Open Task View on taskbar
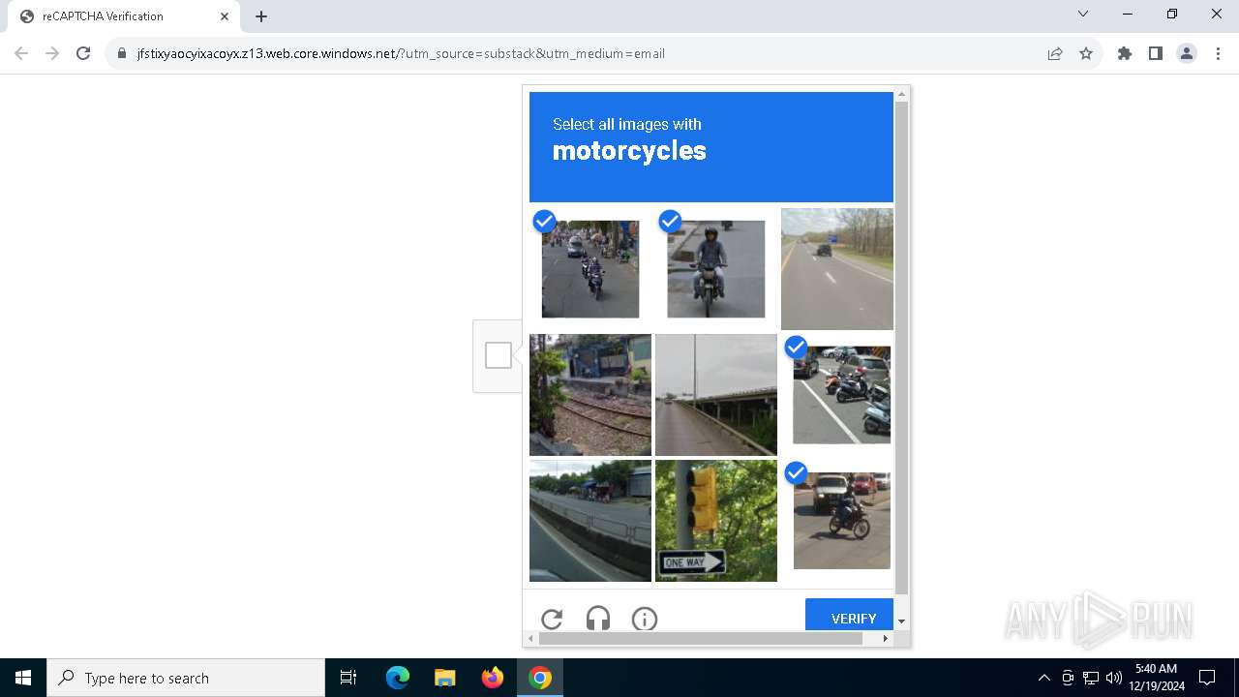 pos(348,678)
